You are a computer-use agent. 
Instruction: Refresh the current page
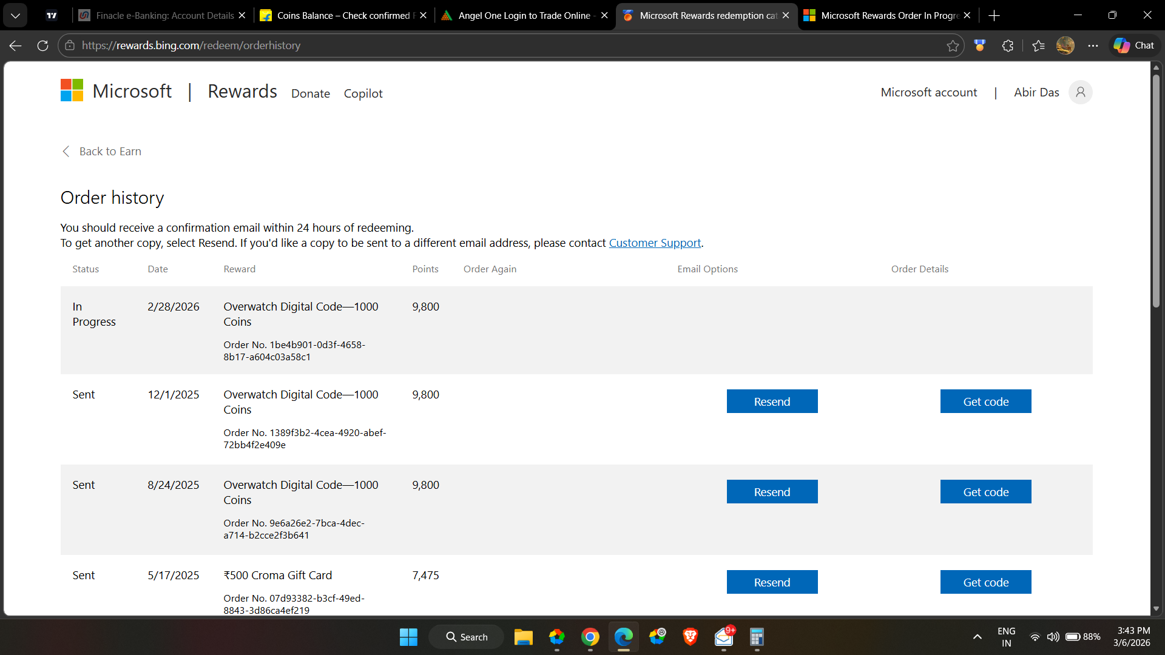pos(42,45)
